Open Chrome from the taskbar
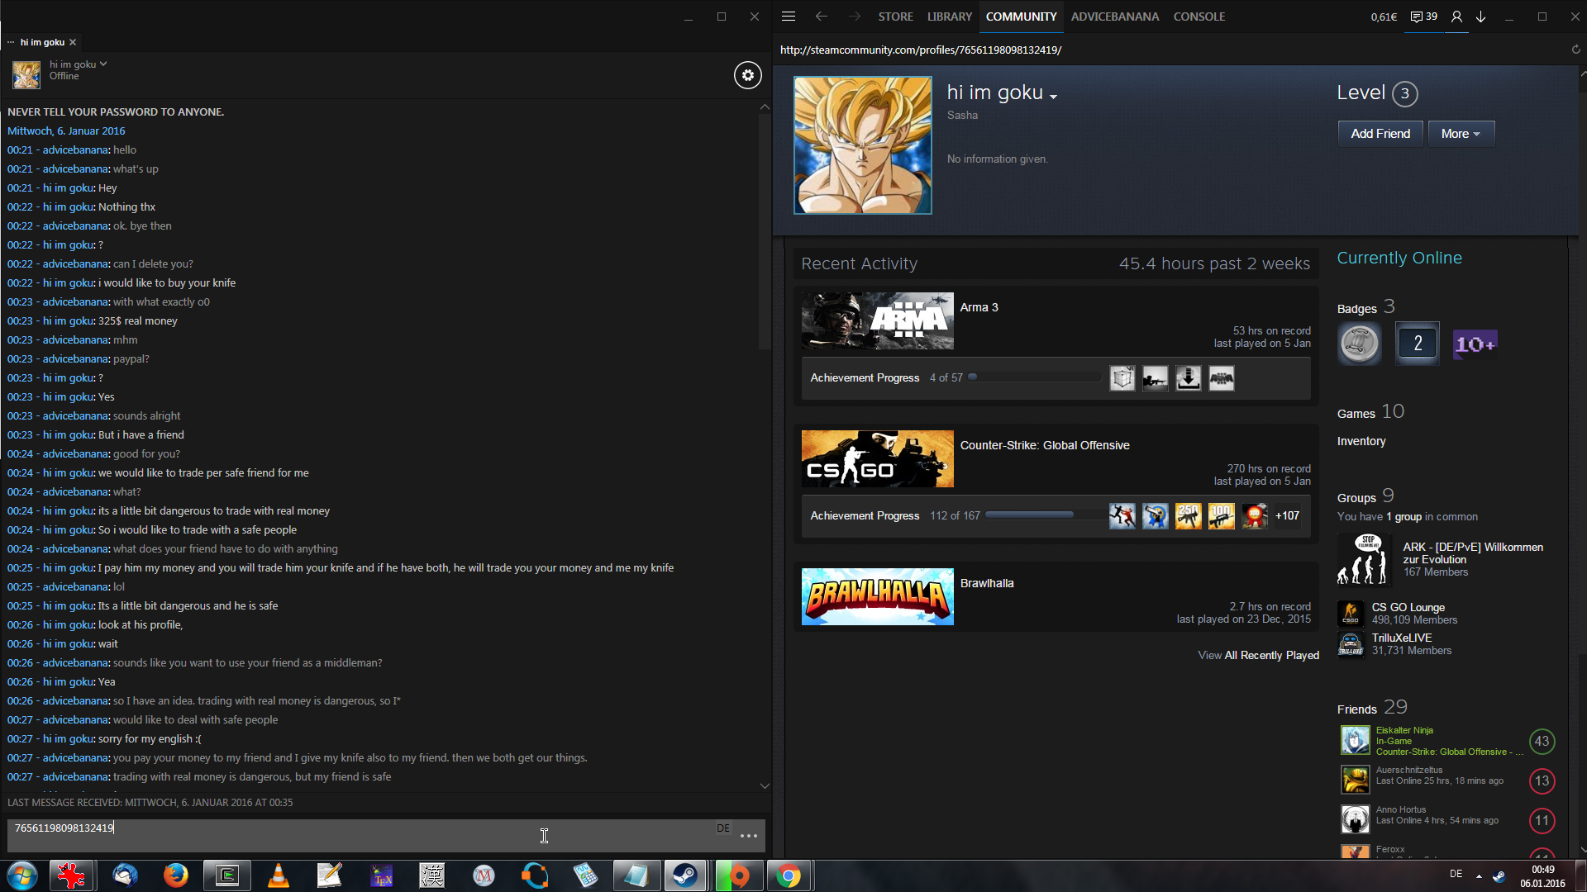The image size is (1587, 892). pyautogui.click(x=789, y=875)
